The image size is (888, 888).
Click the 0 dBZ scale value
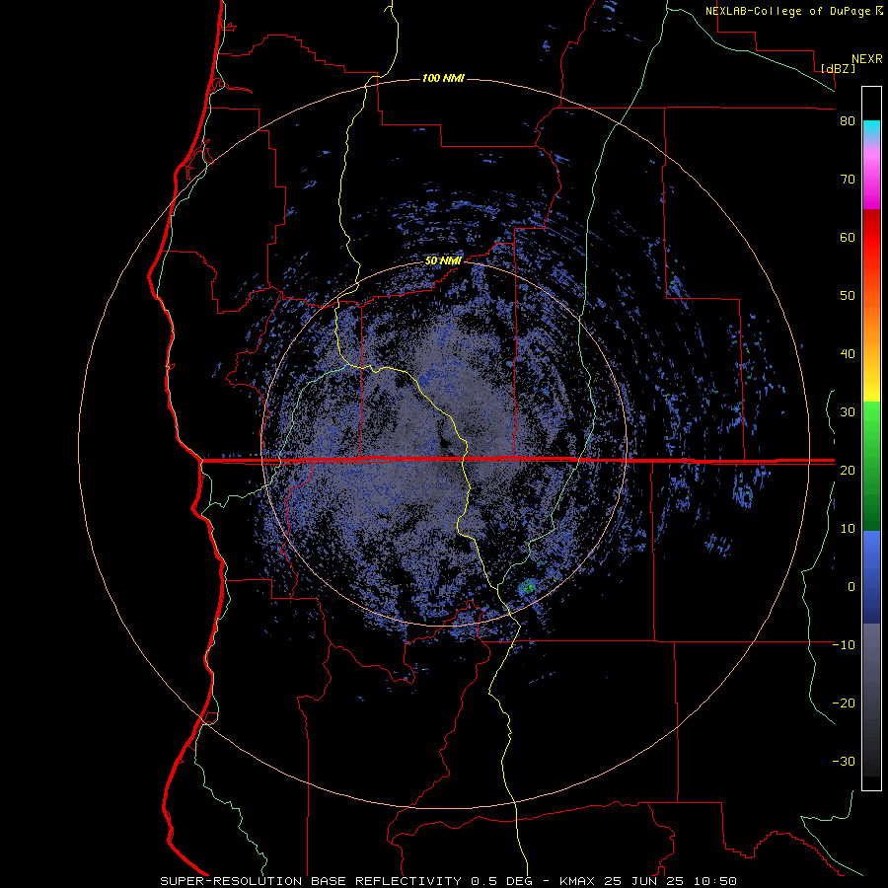[851, 587]
